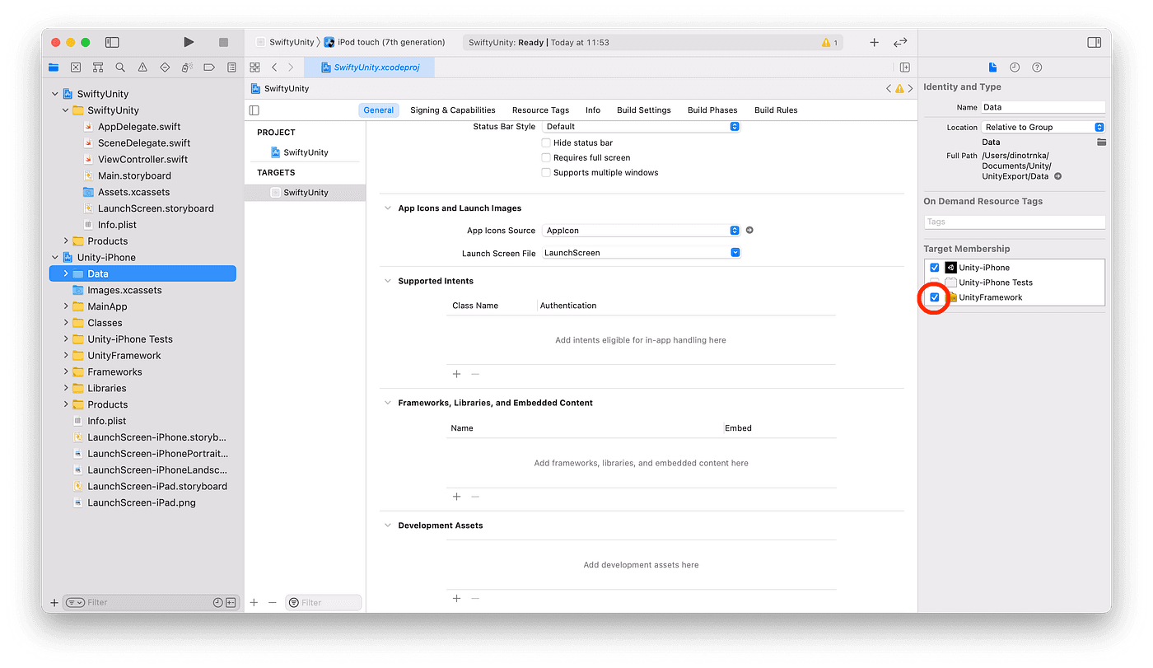Check Unity-iPhone Tests target membership
Screen dimensions: 1153x668
(934, 283)
